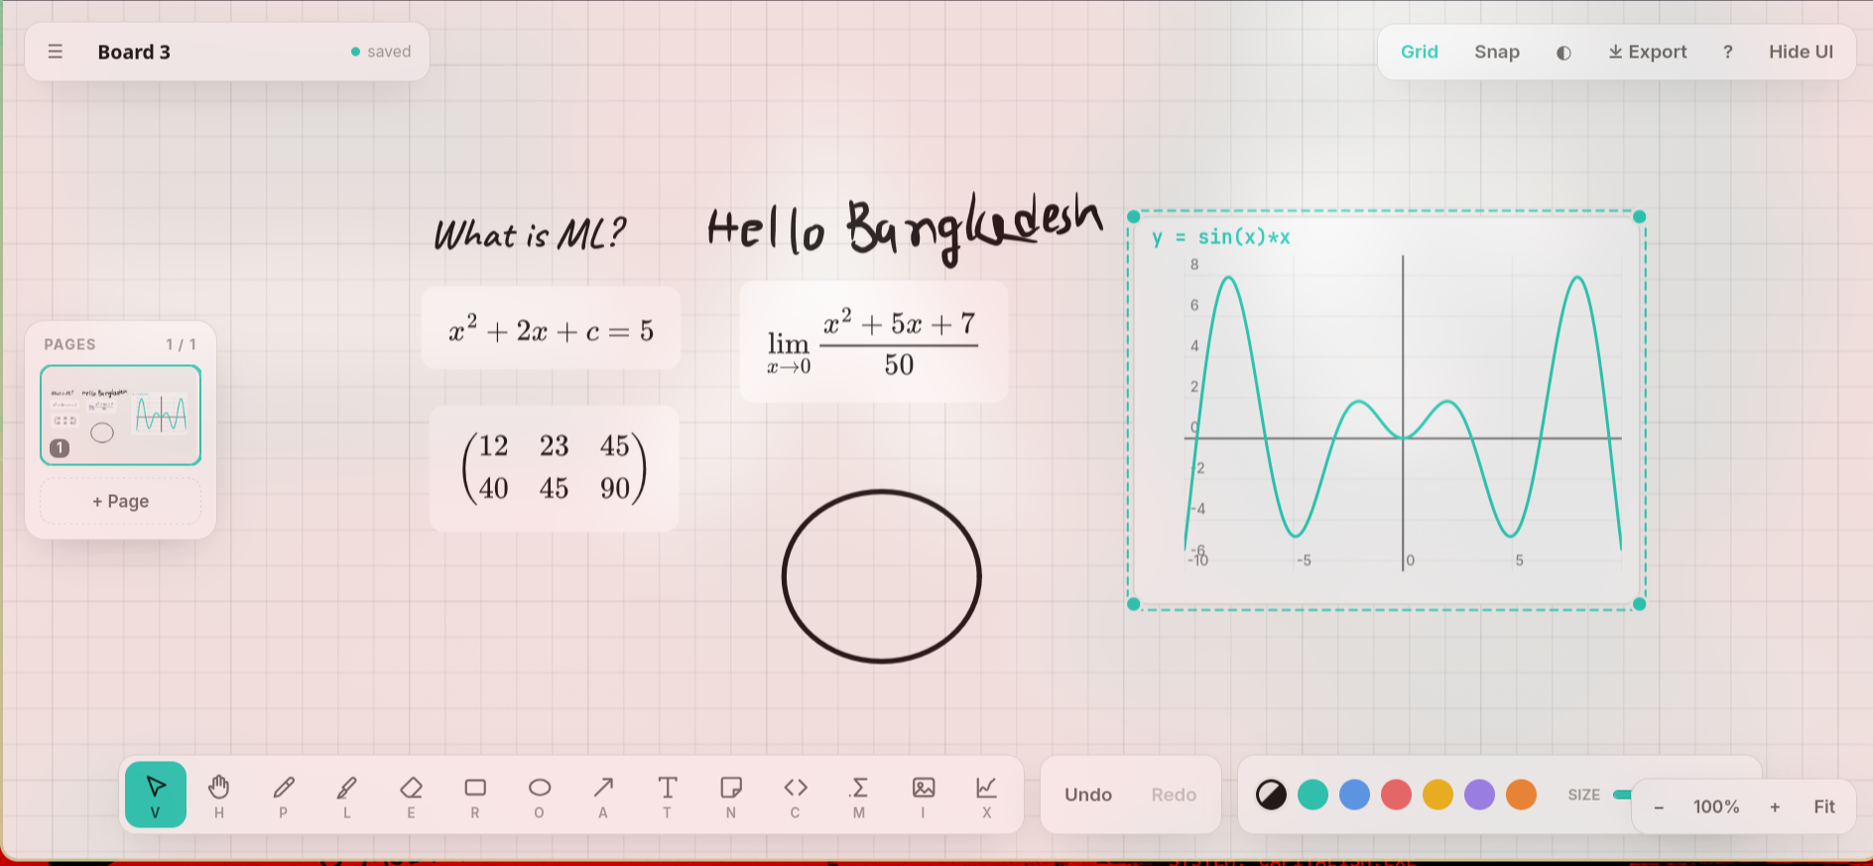Image resolution: width=1873 pixels, height=866 pixels.
Task: Zoom in with the plus button
Action: (x=1775, y=807)
